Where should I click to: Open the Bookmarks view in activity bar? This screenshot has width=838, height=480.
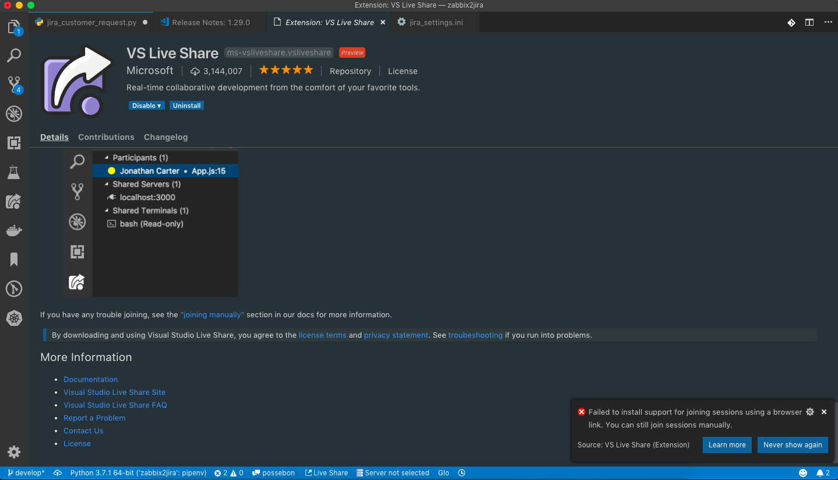14,260
